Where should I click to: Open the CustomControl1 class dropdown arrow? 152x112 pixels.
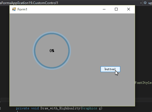point(141,3)
